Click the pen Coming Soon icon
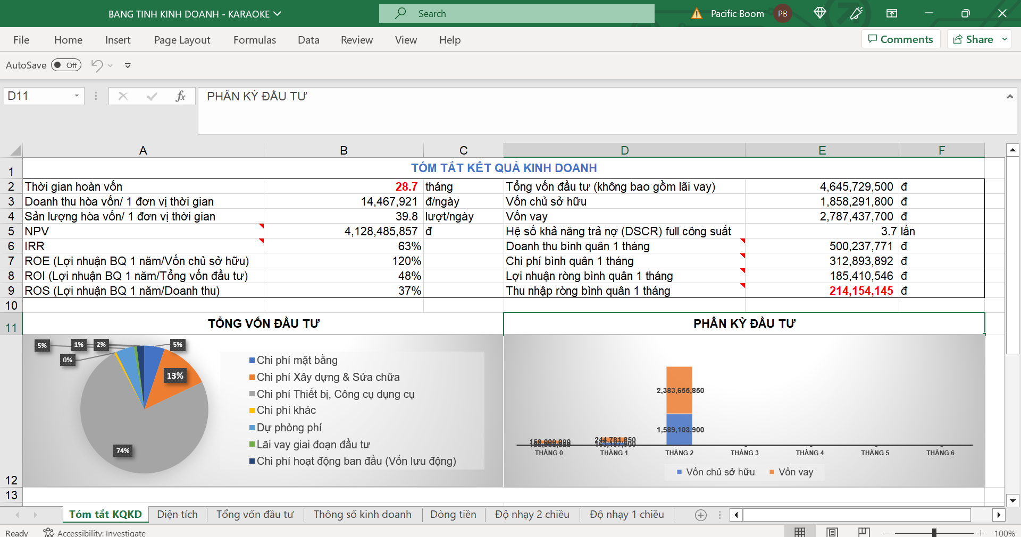 [856, 13]
